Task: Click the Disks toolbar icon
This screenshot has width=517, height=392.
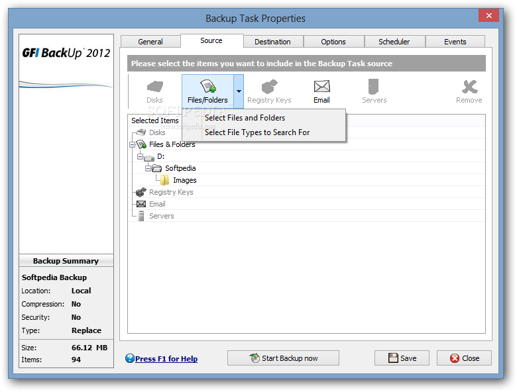Action: point(154,87)
